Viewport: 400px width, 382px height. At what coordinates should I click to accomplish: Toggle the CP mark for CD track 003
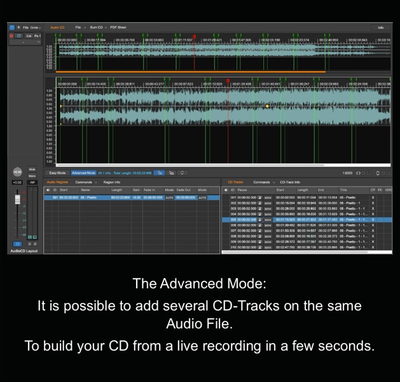pyautogui.click(x=373, y=209)
